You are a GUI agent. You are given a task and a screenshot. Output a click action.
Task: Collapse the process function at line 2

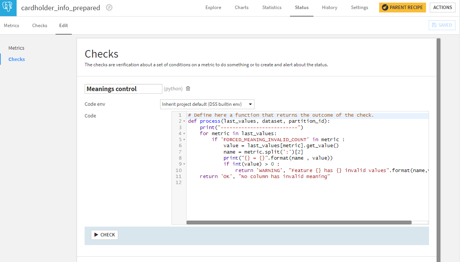point(183,121)
